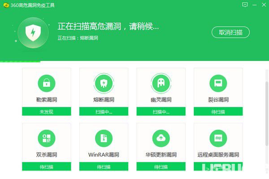The width and height of the screenshot is (269, 179).
Task: Click 待扫描 status under 华硕更新漏洞
Action: pos(161,166)
